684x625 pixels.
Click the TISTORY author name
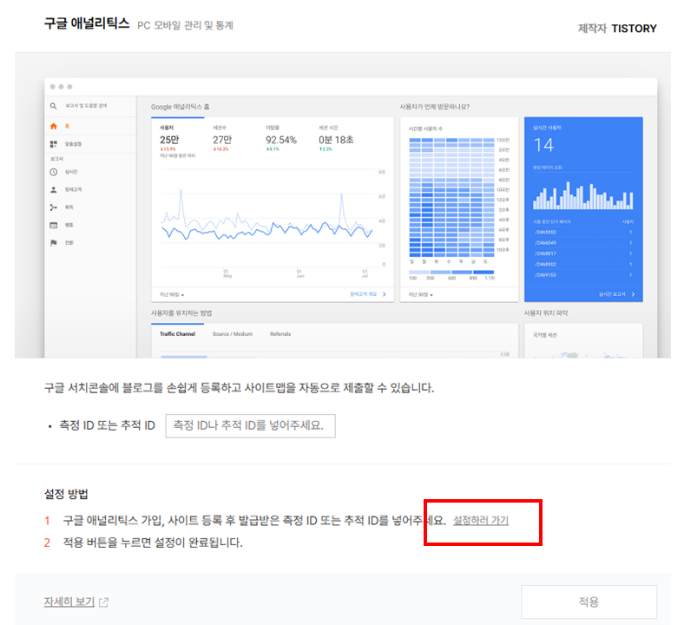pyautogui.click(x=634, y=29)
